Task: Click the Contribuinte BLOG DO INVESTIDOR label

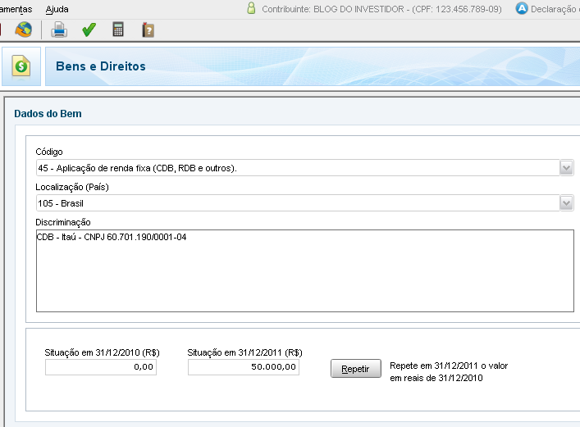Action: [381, 9]
